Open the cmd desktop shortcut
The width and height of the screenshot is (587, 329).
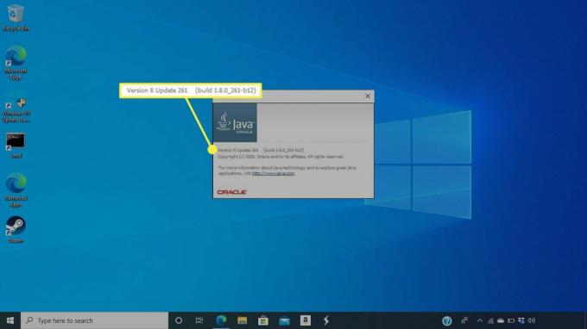pos(16,146)
